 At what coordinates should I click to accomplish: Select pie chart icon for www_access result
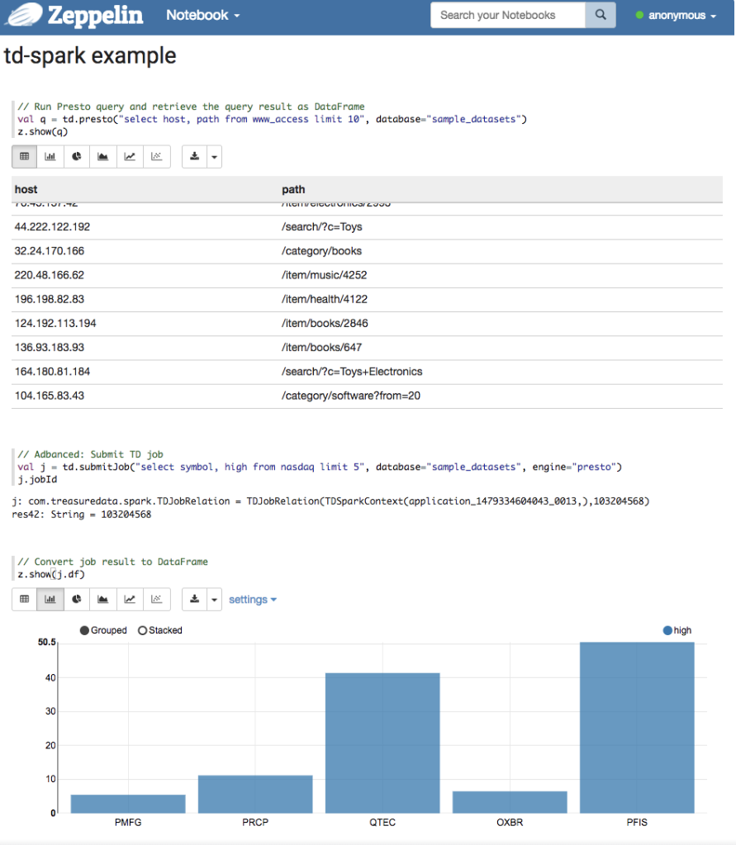coord(77,156)
